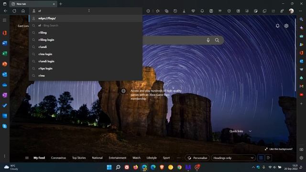This screenshot has width=306, height=172.
Task: Open the Headings only dropdown
Action: [233, 158]
